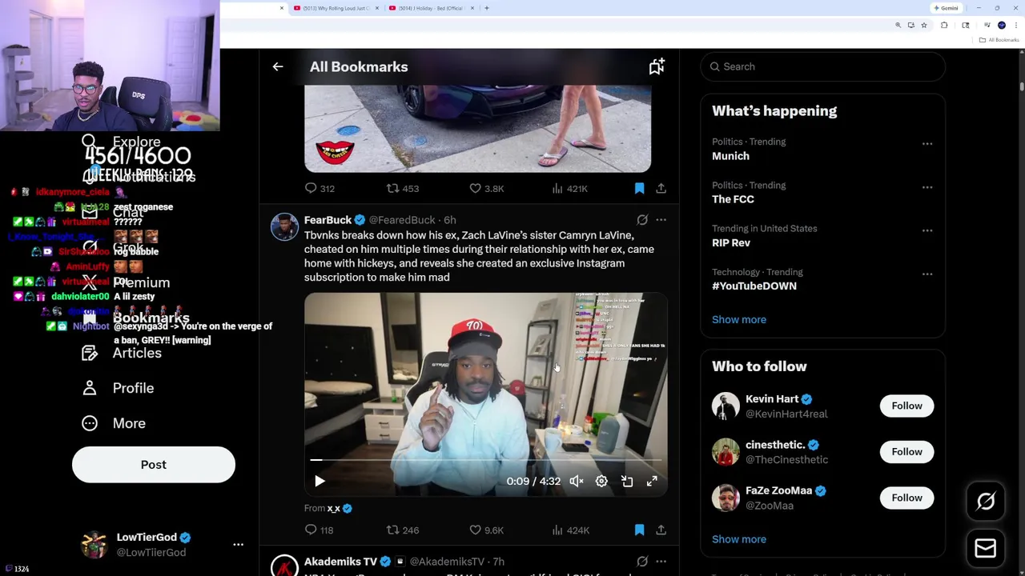Open the x.x source account link

tap(334, 508)
